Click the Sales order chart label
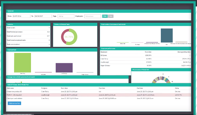 pos(123,44)
